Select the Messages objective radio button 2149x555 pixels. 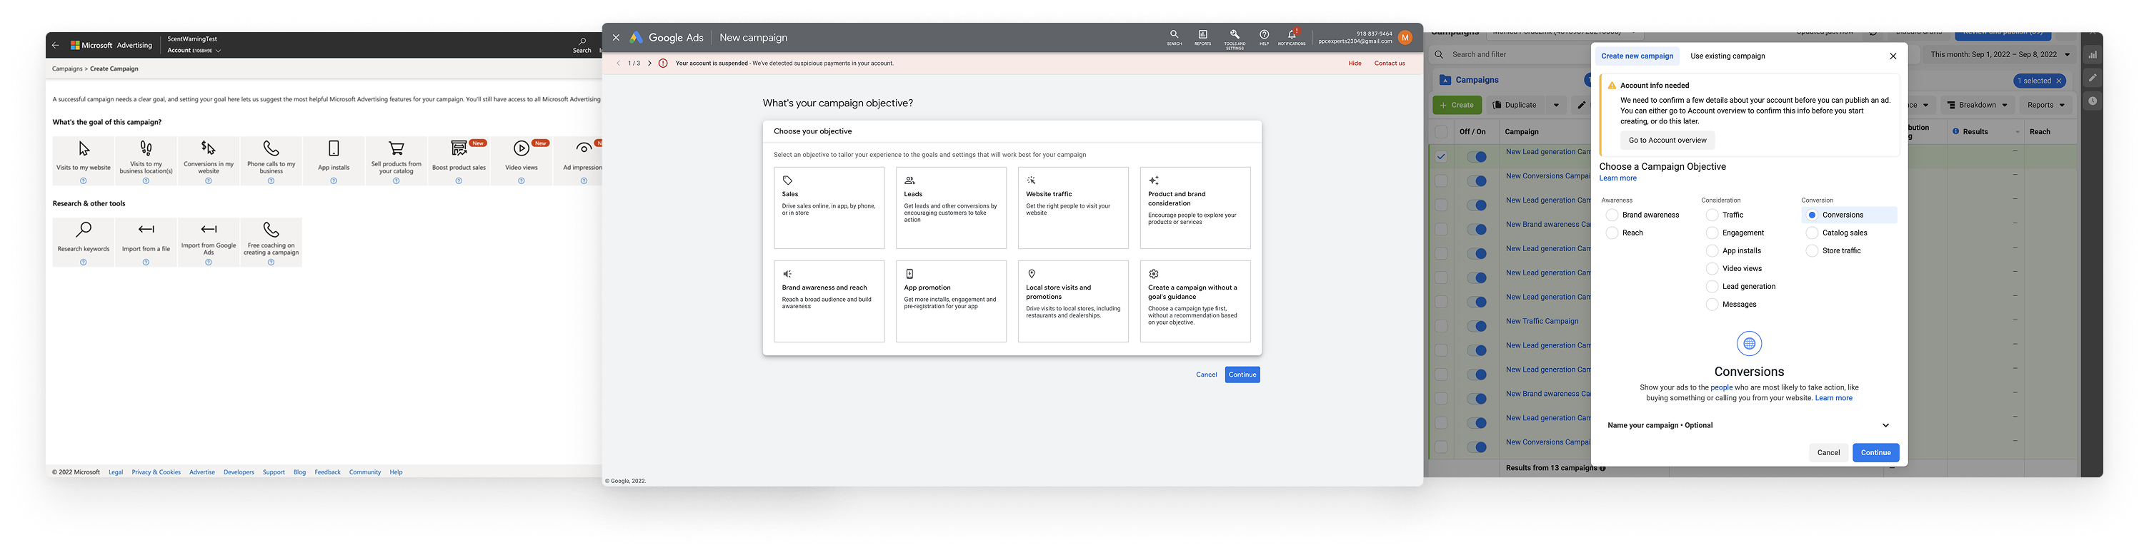click(x=1712, y=305)
